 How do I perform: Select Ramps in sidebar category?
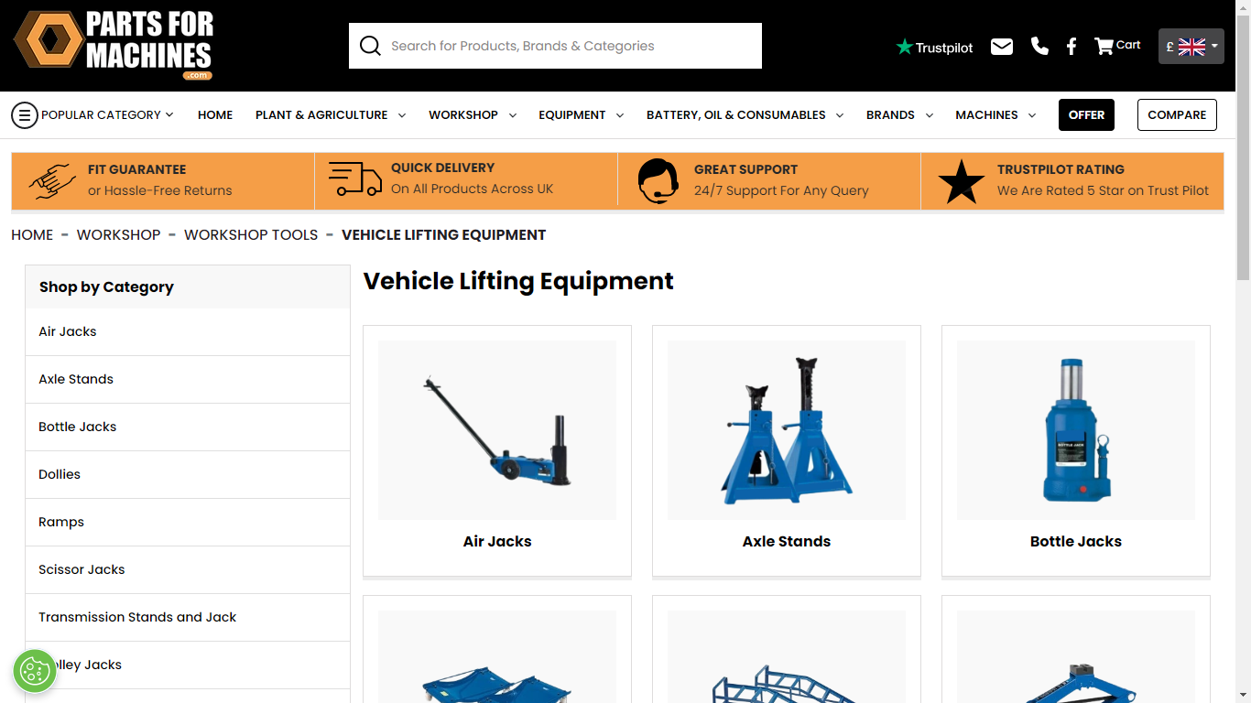point(188,523)
